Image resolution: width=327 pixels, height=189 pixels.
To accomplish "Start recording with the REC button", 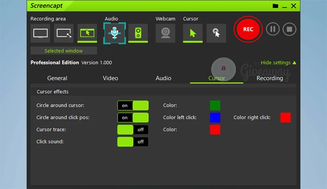I will click(248, 29).
